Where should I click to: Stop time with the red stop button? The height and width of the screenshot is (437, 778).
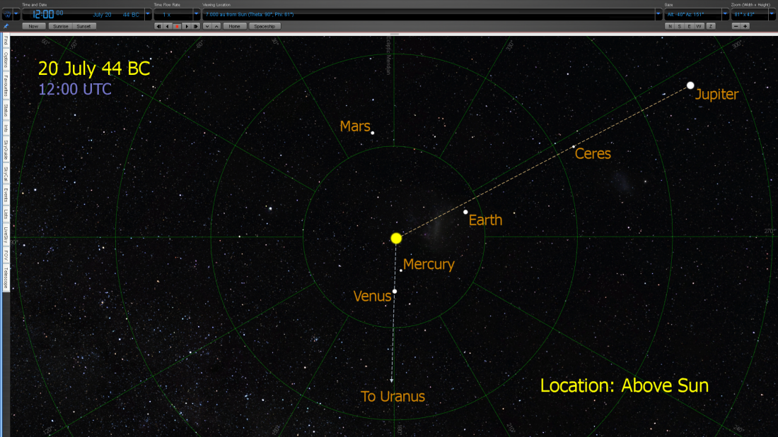pos(177,26)
